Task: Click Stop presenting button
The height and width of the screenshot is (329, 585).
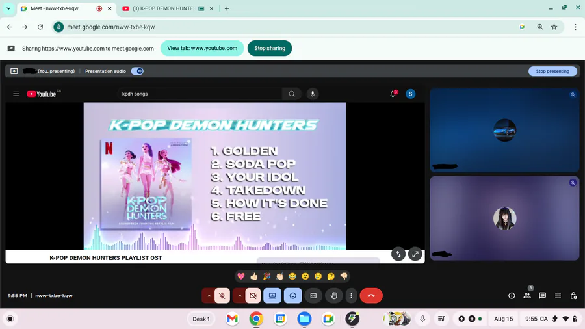Action: click(552, 72)
